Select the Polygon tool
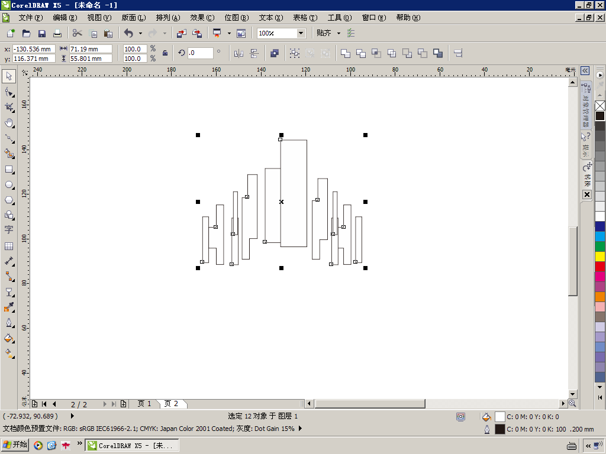The image size is (606, 454). 9,200
